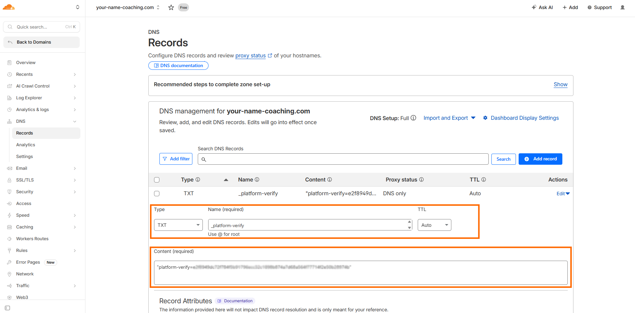Open the TTL Auto dropdown
Screen dimensions: 635x313
pos(434,225)
